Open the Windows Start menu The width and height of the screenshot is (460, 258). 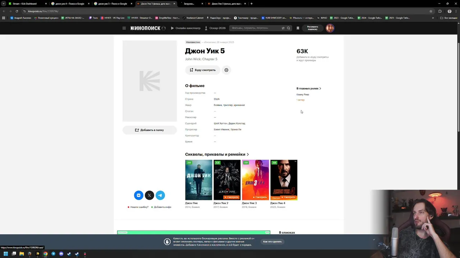point(6,254)
